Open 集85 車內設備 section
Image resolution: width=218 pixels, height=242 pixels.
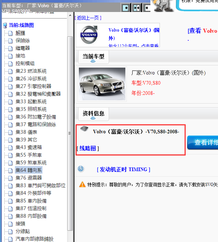click(31, 201)
